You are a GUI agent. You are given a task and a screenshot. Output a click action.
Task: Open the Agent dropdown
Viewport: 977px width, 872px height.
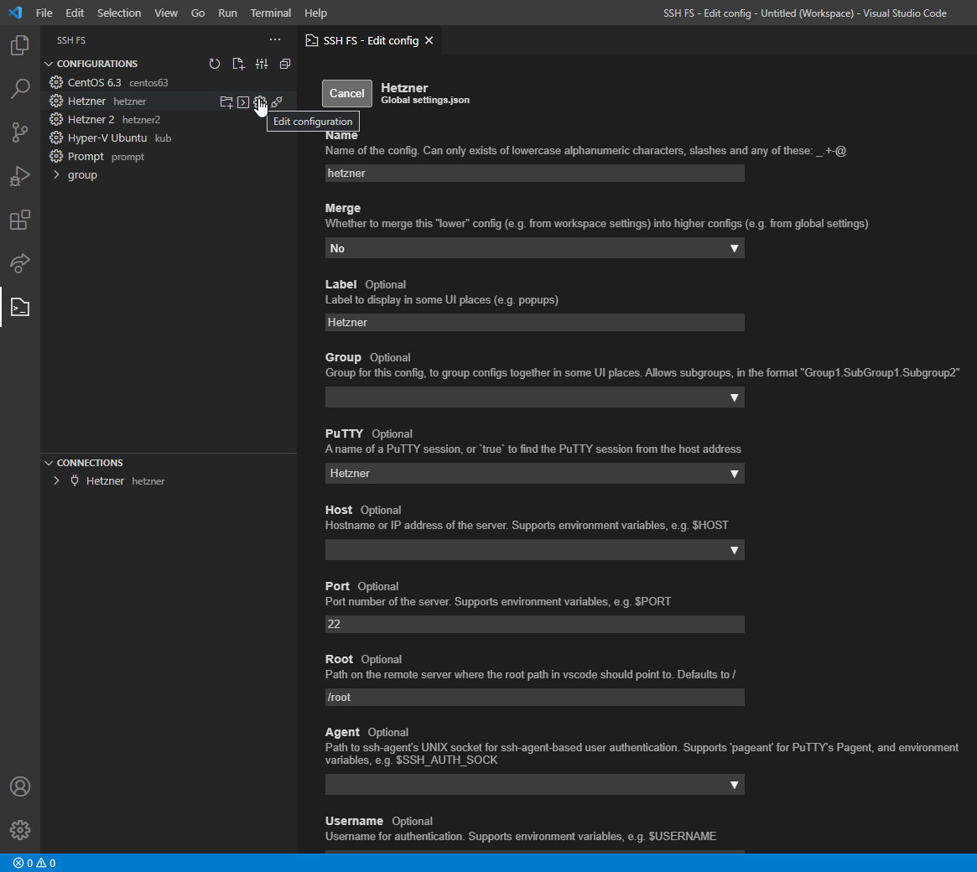click(x=534, y=785)
